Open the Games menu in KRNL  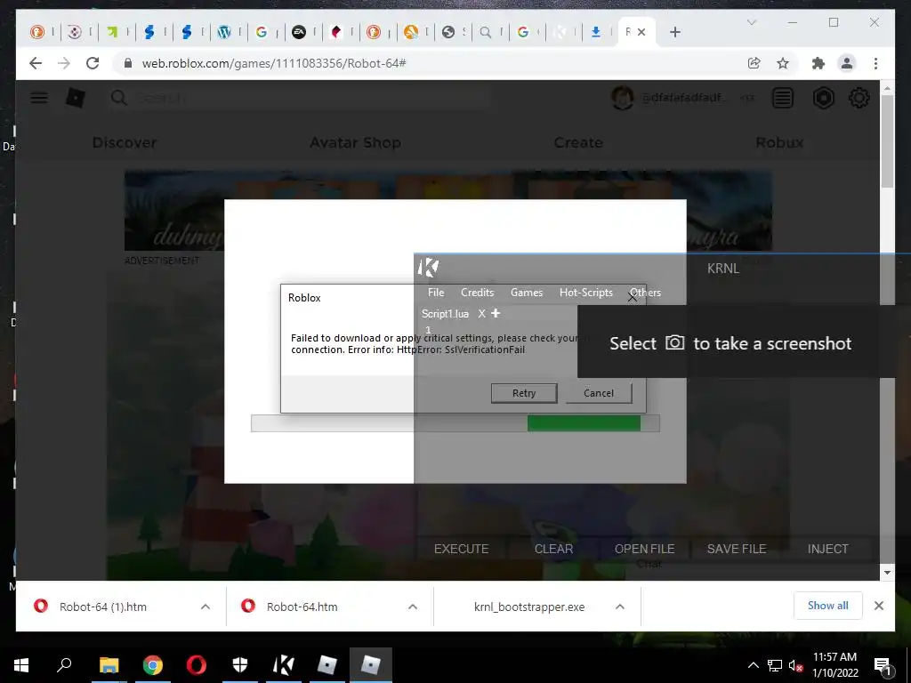click(x=527, y=293)
